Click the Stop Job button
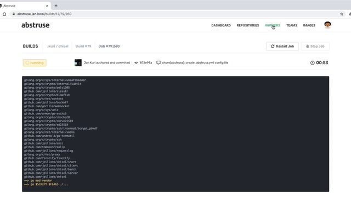 (x=315, y=46)
